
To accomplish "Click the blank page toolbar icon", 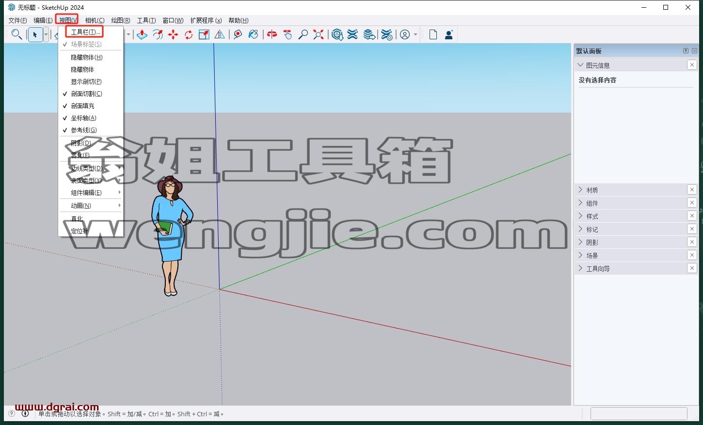I will pos(433,34).
